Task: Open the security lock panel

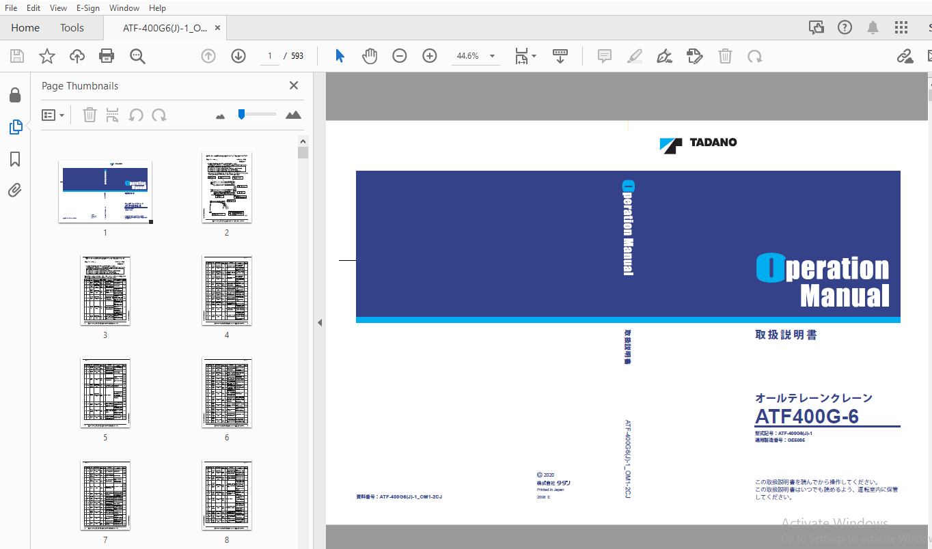Action: pos(15,96)
